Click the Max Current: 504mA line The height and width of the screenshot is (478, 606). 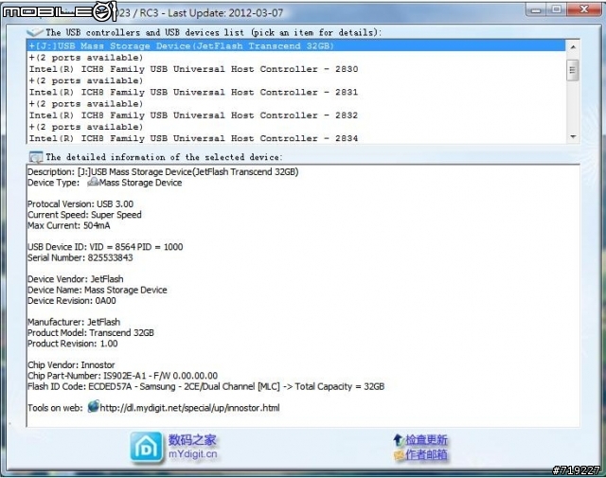69,225
